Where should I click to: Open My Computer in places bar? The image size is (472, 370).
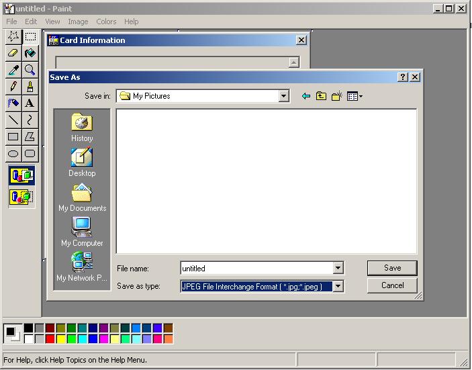(82, 232)
